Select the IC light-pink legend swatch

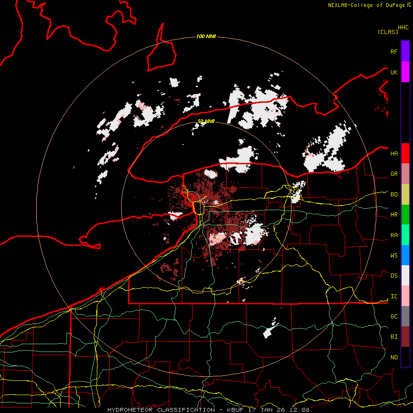click(x=405, y=296)
